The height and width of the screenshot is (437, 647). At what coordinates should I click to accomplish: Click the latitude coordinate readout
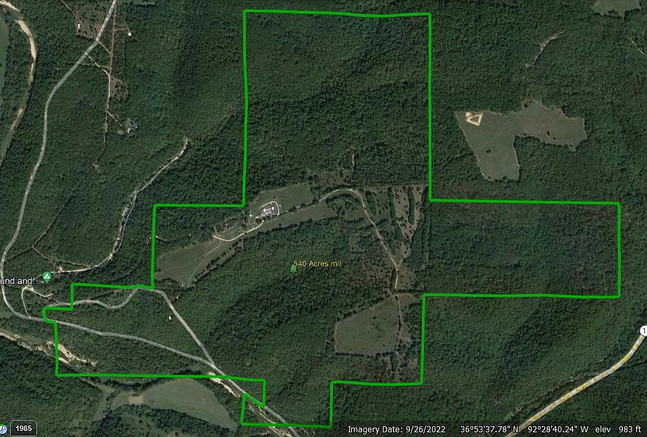pos(489,430)
